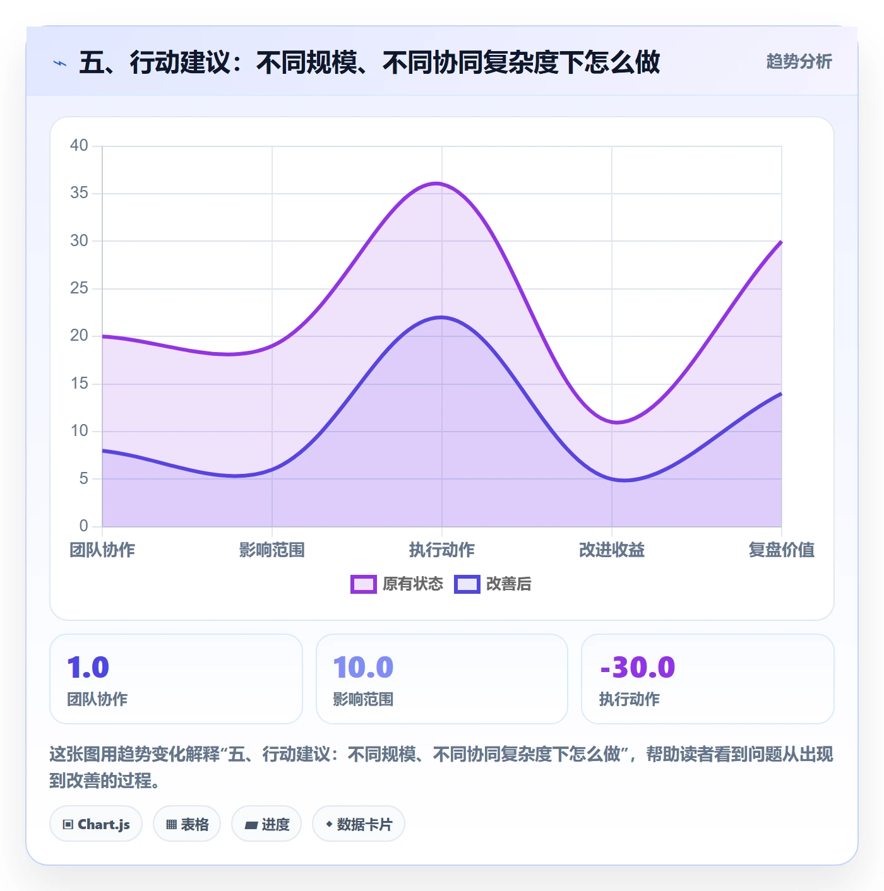
Task: Click the 40 y-axis tick label
Action: 79,146
